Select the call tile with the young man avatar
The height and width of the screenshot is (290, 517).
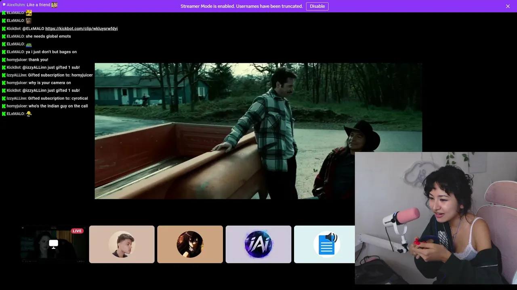pyautogui.click(x=122, y=244)
